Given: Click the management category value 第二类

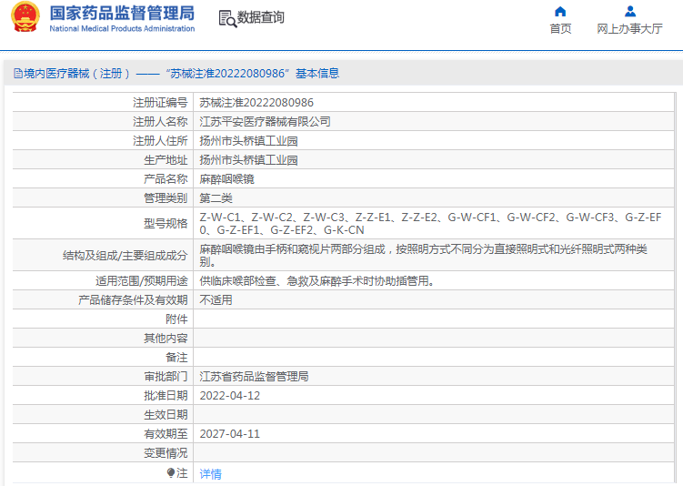Looking at the screenshot, I should click(x=216, y=198).
